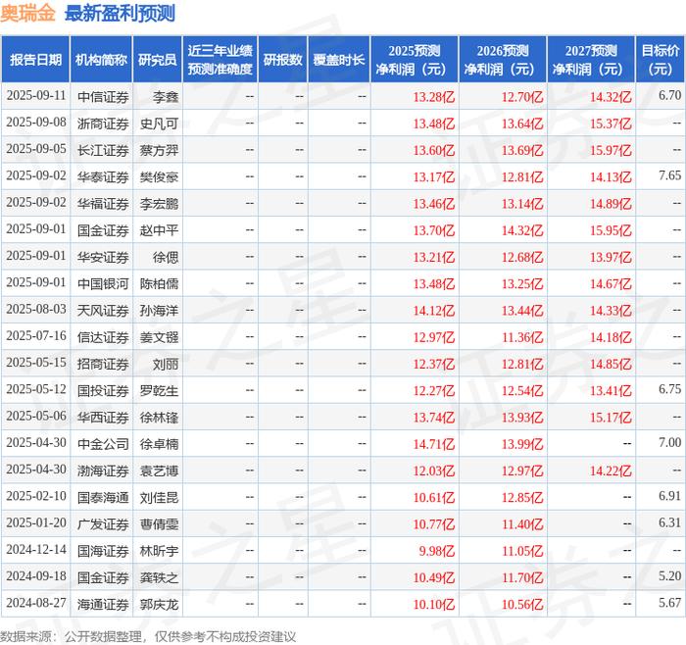
Task: Click 浙商证券 institution cell
Action: pyautogui.click(x=103, y=124)
